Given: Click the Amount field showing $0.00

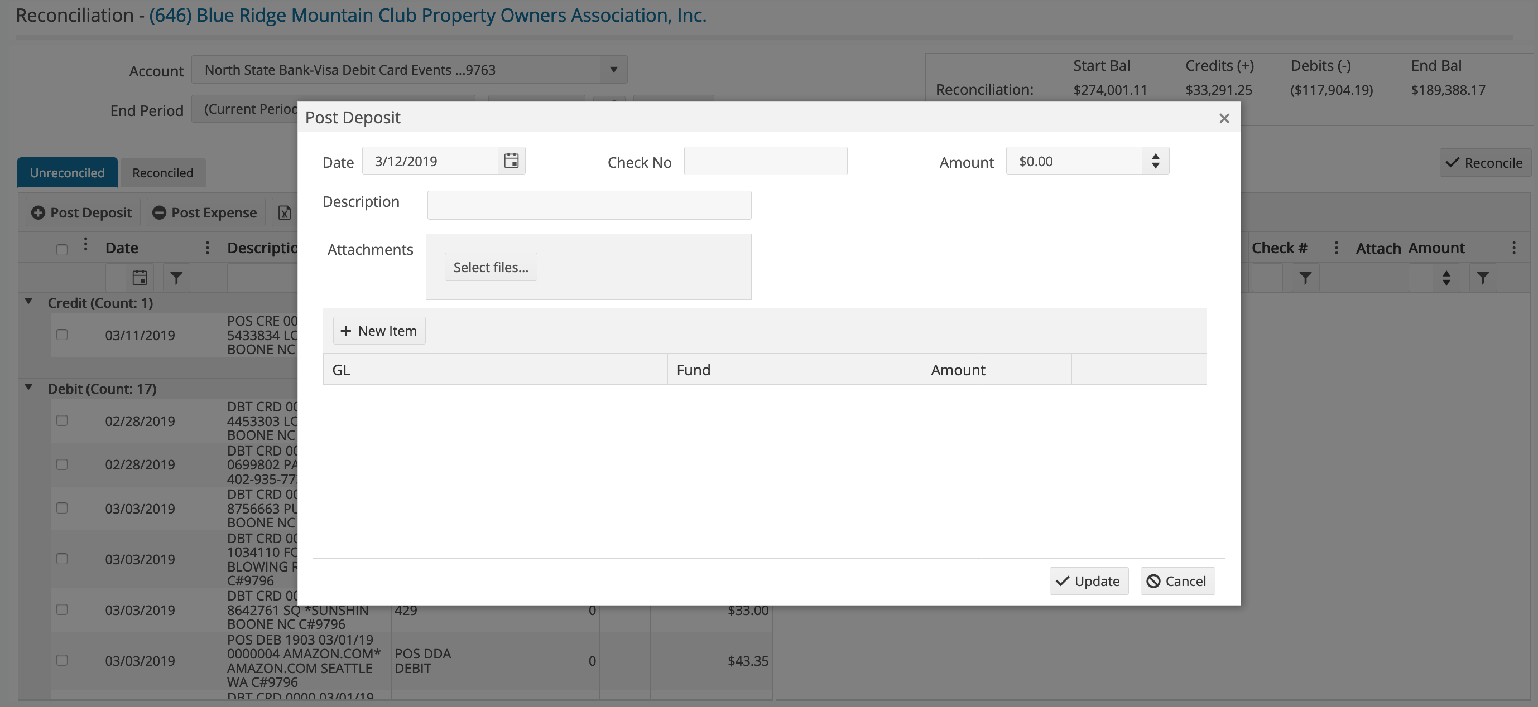Looking at the screenshot, I should (1075, 161).
